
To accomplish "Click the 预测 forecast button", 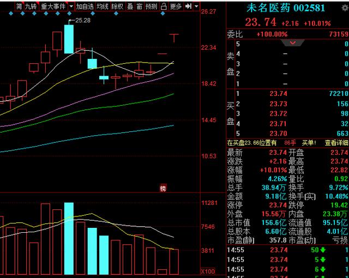I will point(152,7).
